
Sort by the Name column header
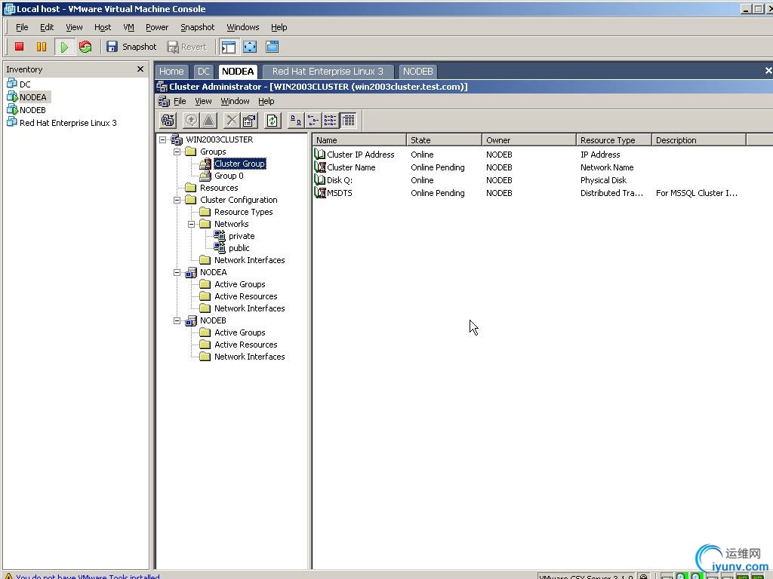(x=359, y=140)
